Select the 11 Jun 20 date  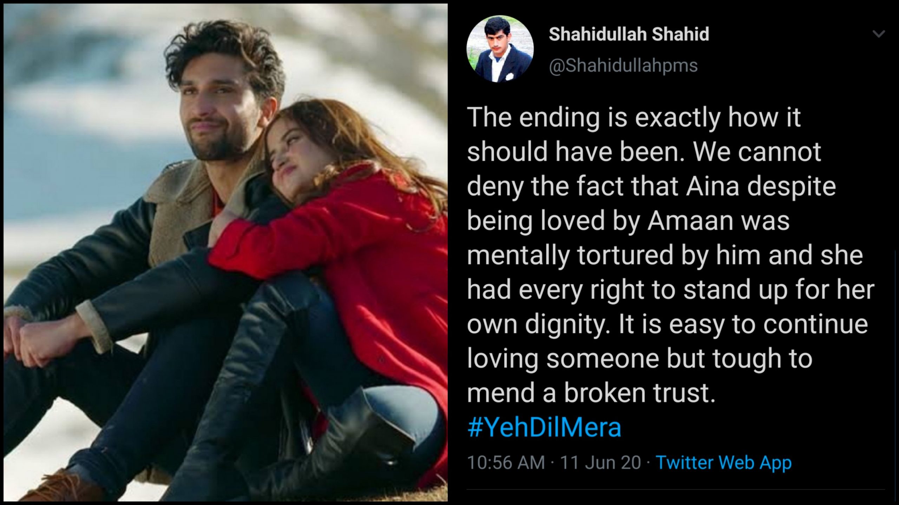[x=601, y=463]
